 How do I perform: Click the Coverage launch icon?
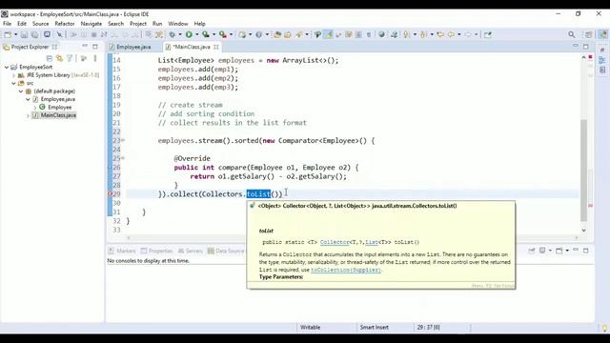[x=206, y=34]
